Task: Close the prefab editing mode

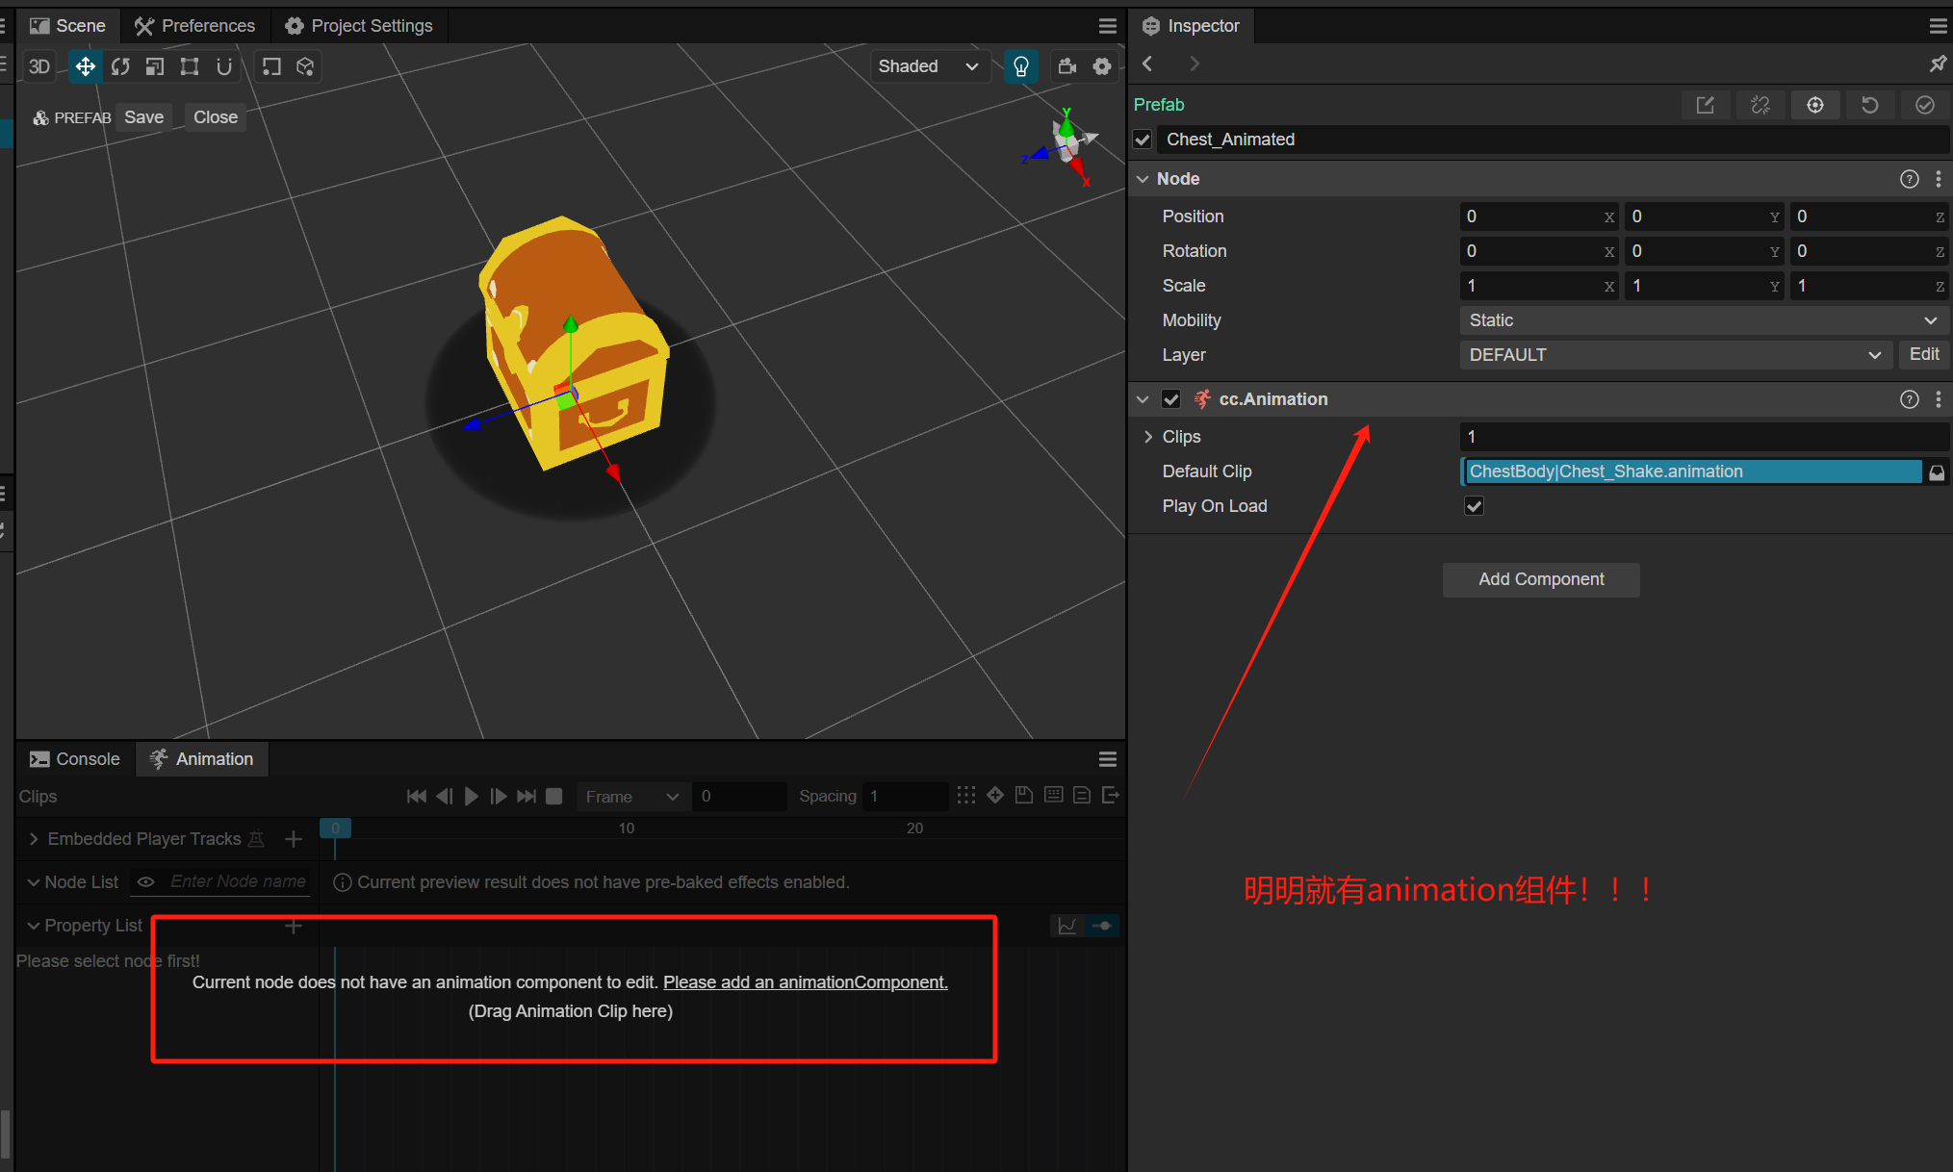Action: coord(216,117)
